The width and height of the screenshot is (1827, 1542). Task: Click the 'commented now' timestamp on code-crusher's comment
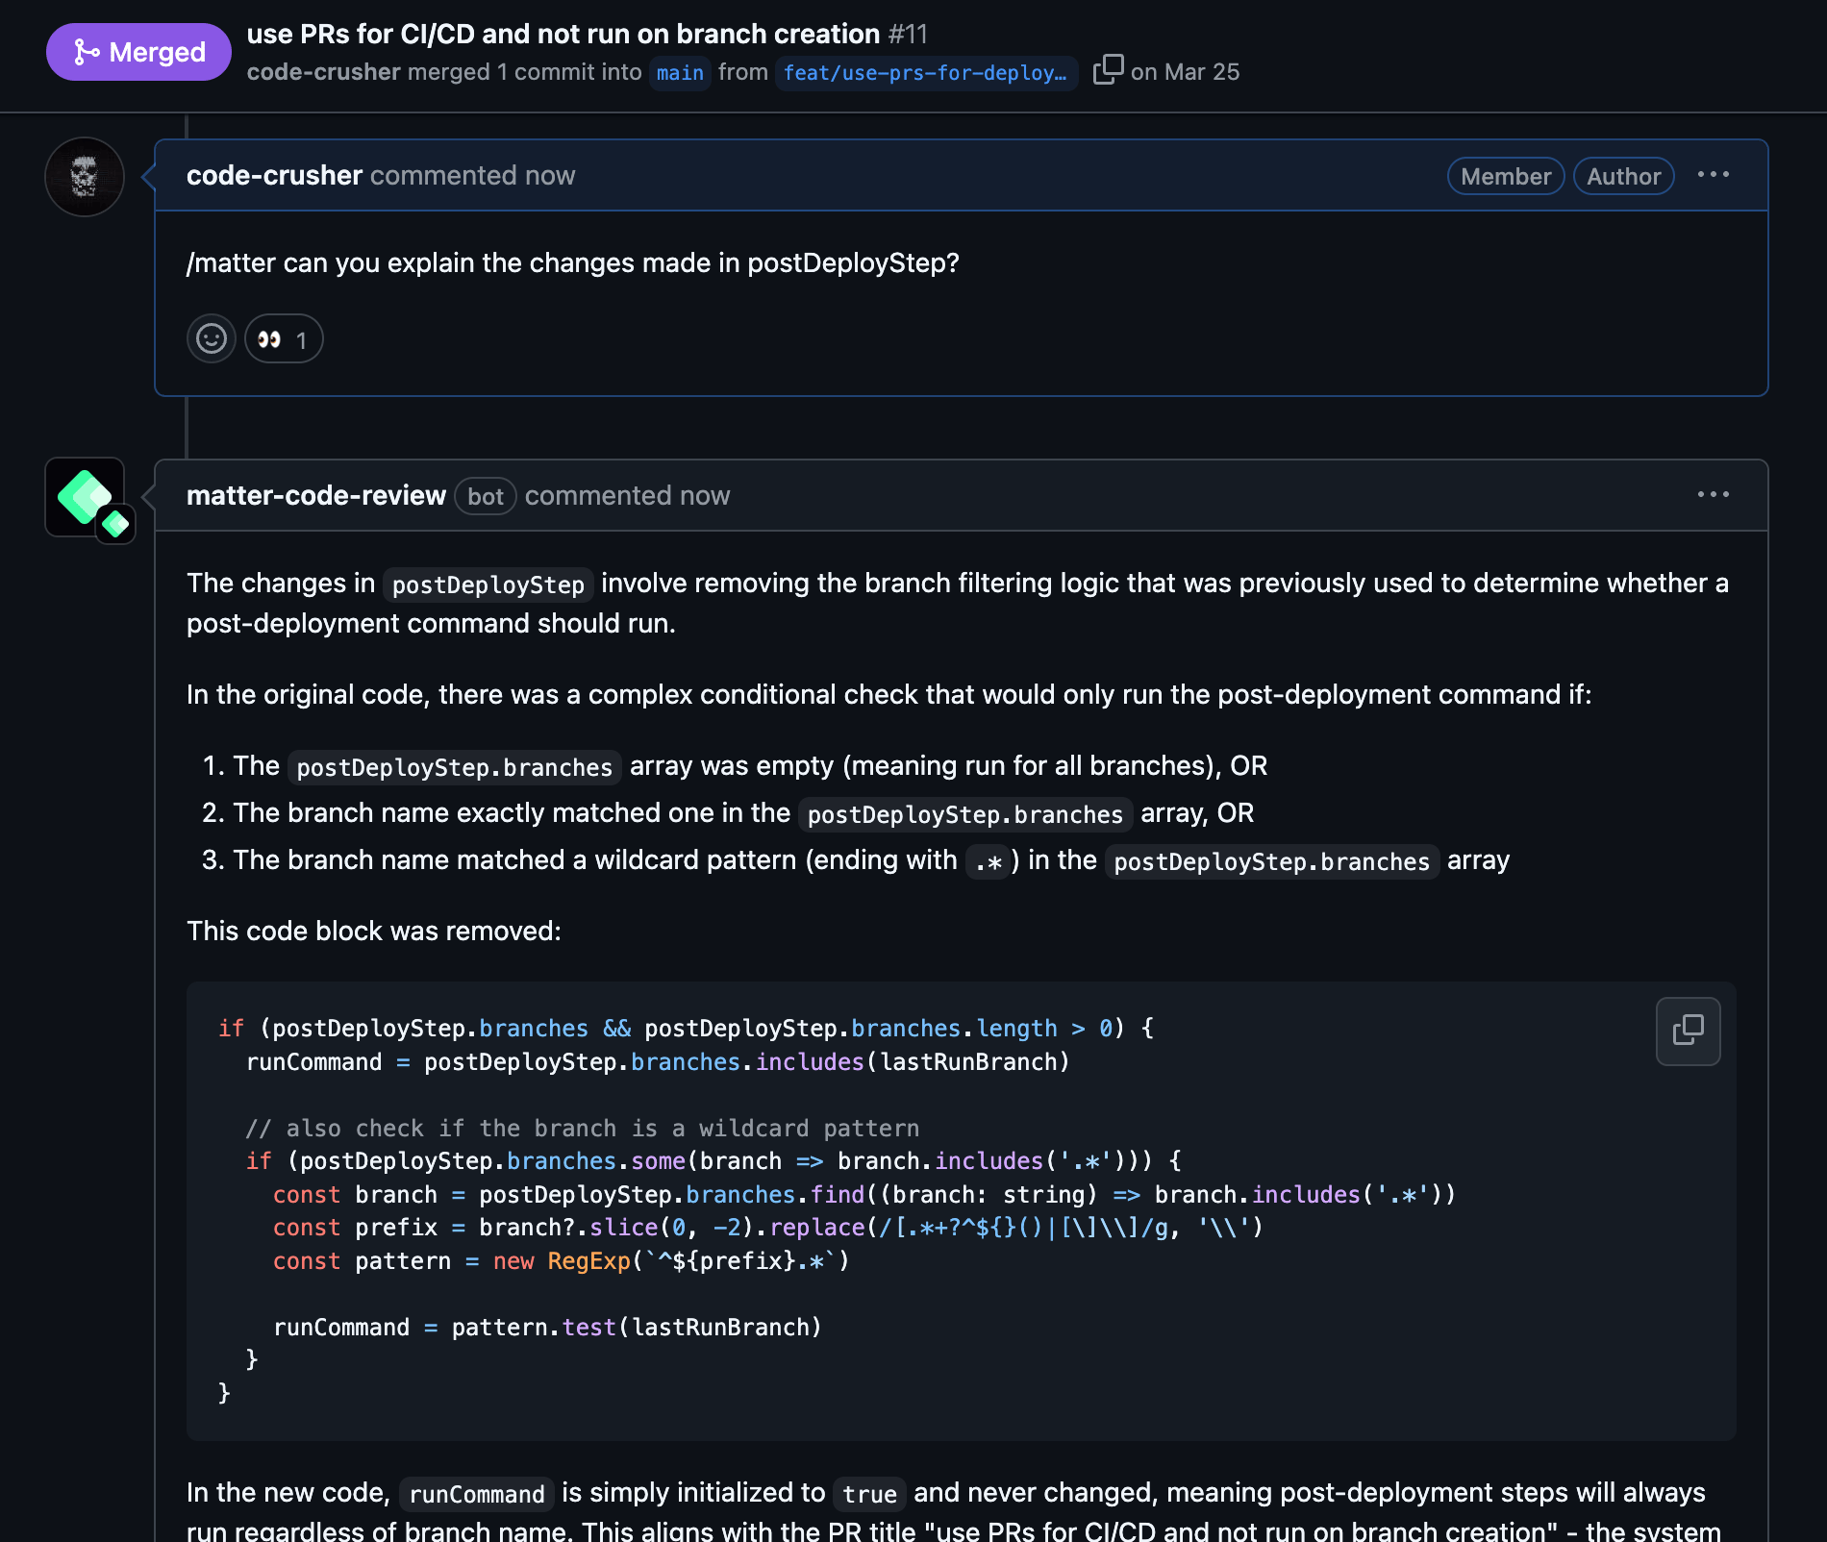click(x=472, y=175)
